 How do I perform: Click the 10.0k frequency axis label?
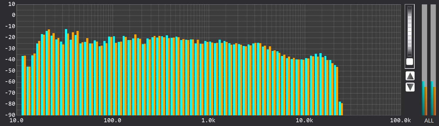[x=304, y=120]
